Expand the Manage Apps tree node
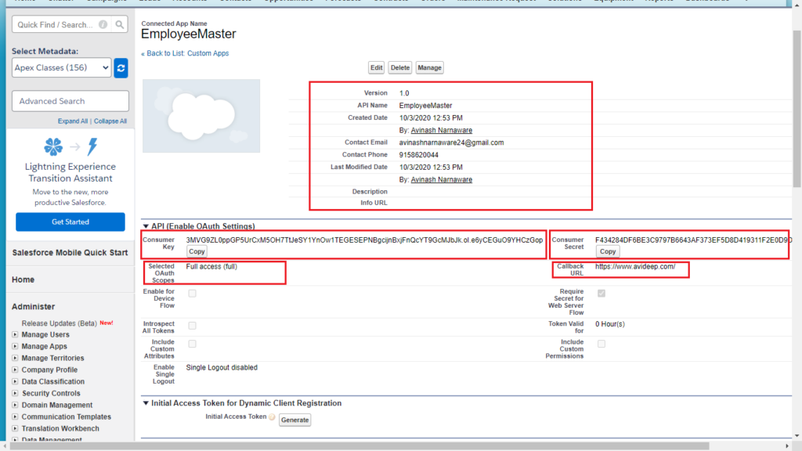 click(15, 346)
